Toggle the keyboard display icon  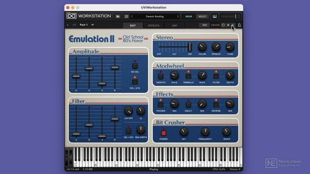click(x=215, y=16)
